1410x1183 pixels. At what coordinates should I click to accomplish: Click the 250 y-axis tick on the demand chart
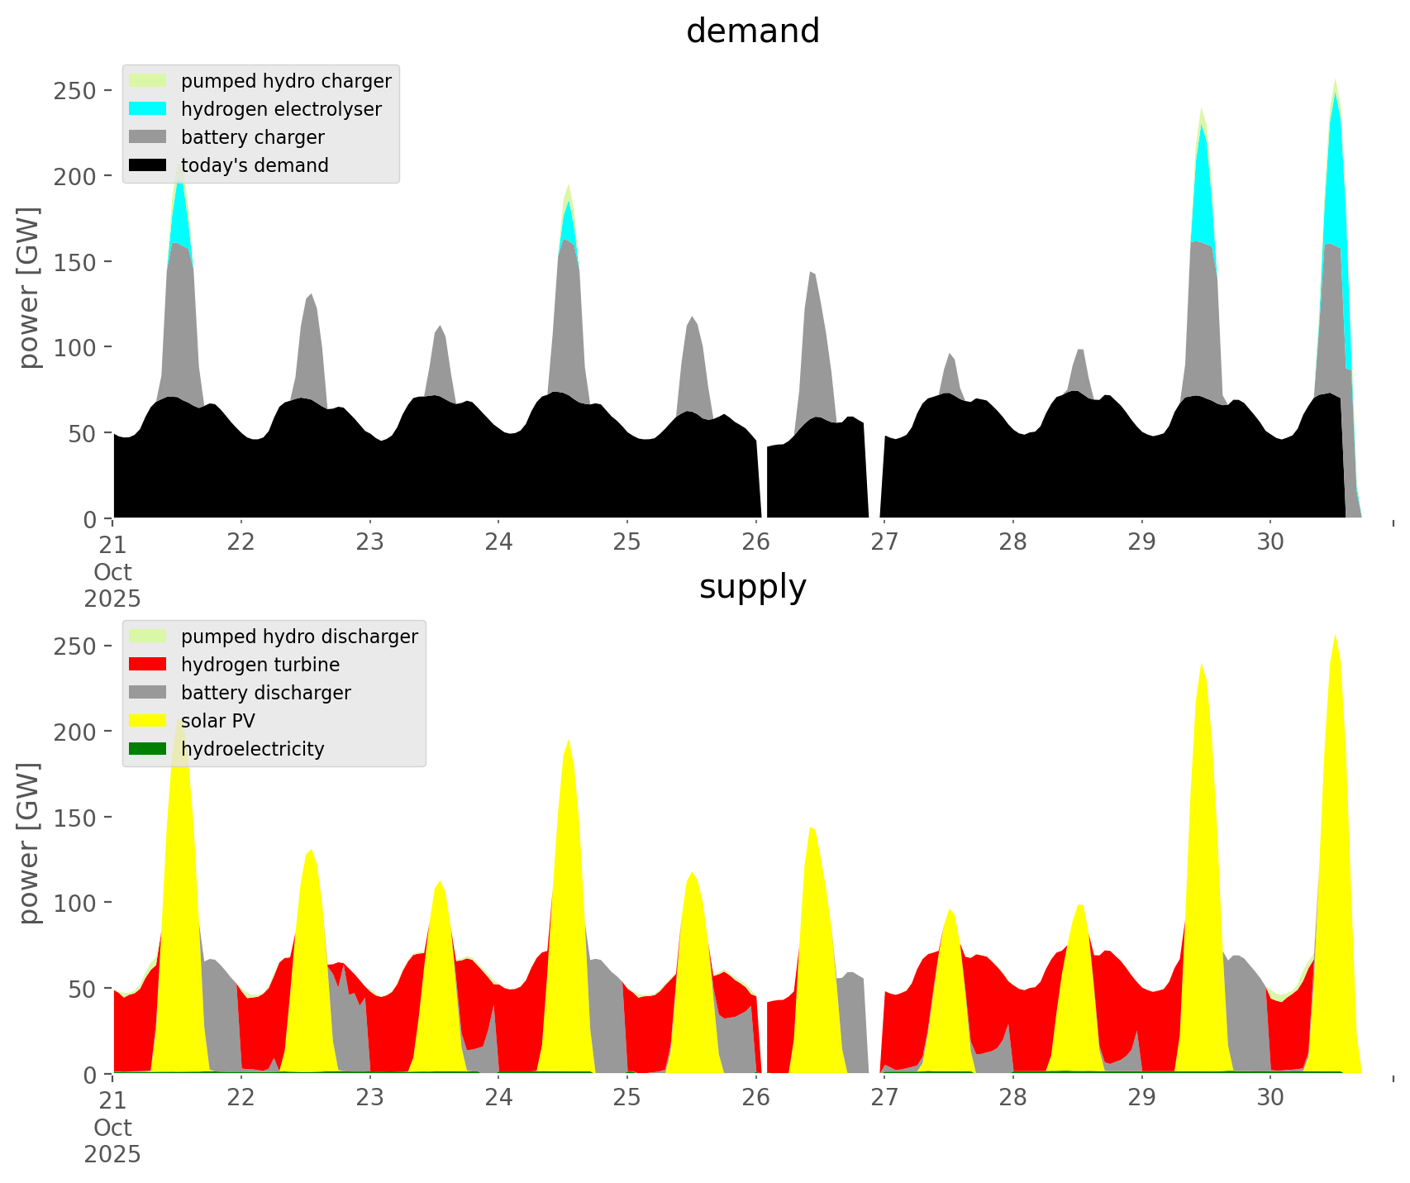tap(74, 90)
